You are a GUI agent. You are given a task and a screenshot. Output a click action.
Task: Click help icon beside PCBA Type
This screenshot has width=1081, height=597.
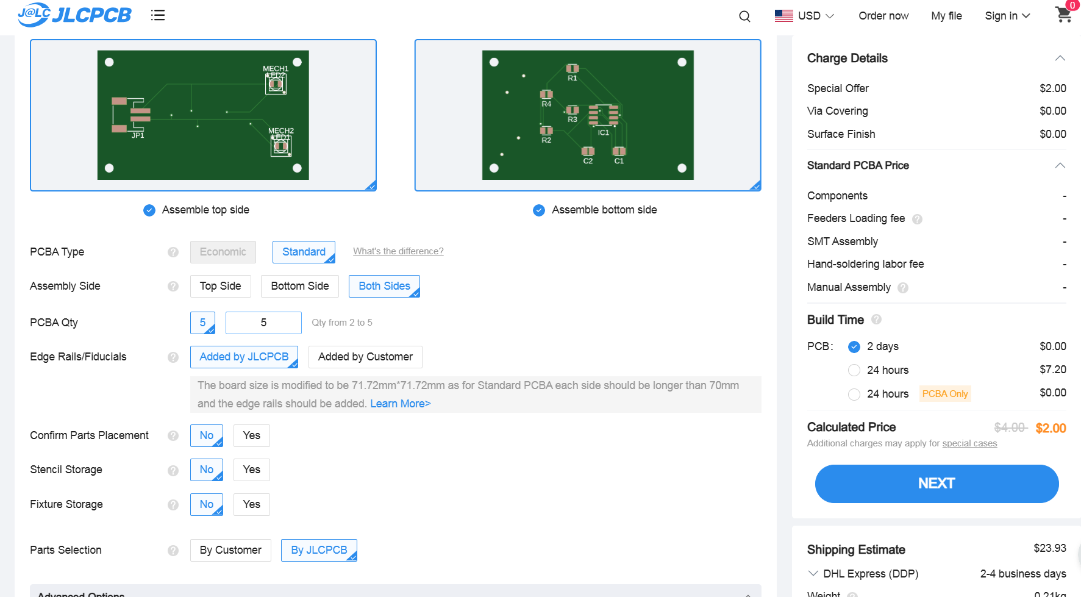point(173,252)
